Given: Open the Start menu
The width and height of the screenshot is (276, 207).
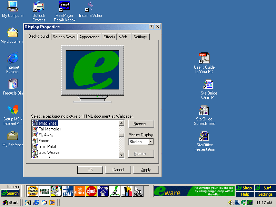Looking at the screenshot, I should click(x=10, y=203).
